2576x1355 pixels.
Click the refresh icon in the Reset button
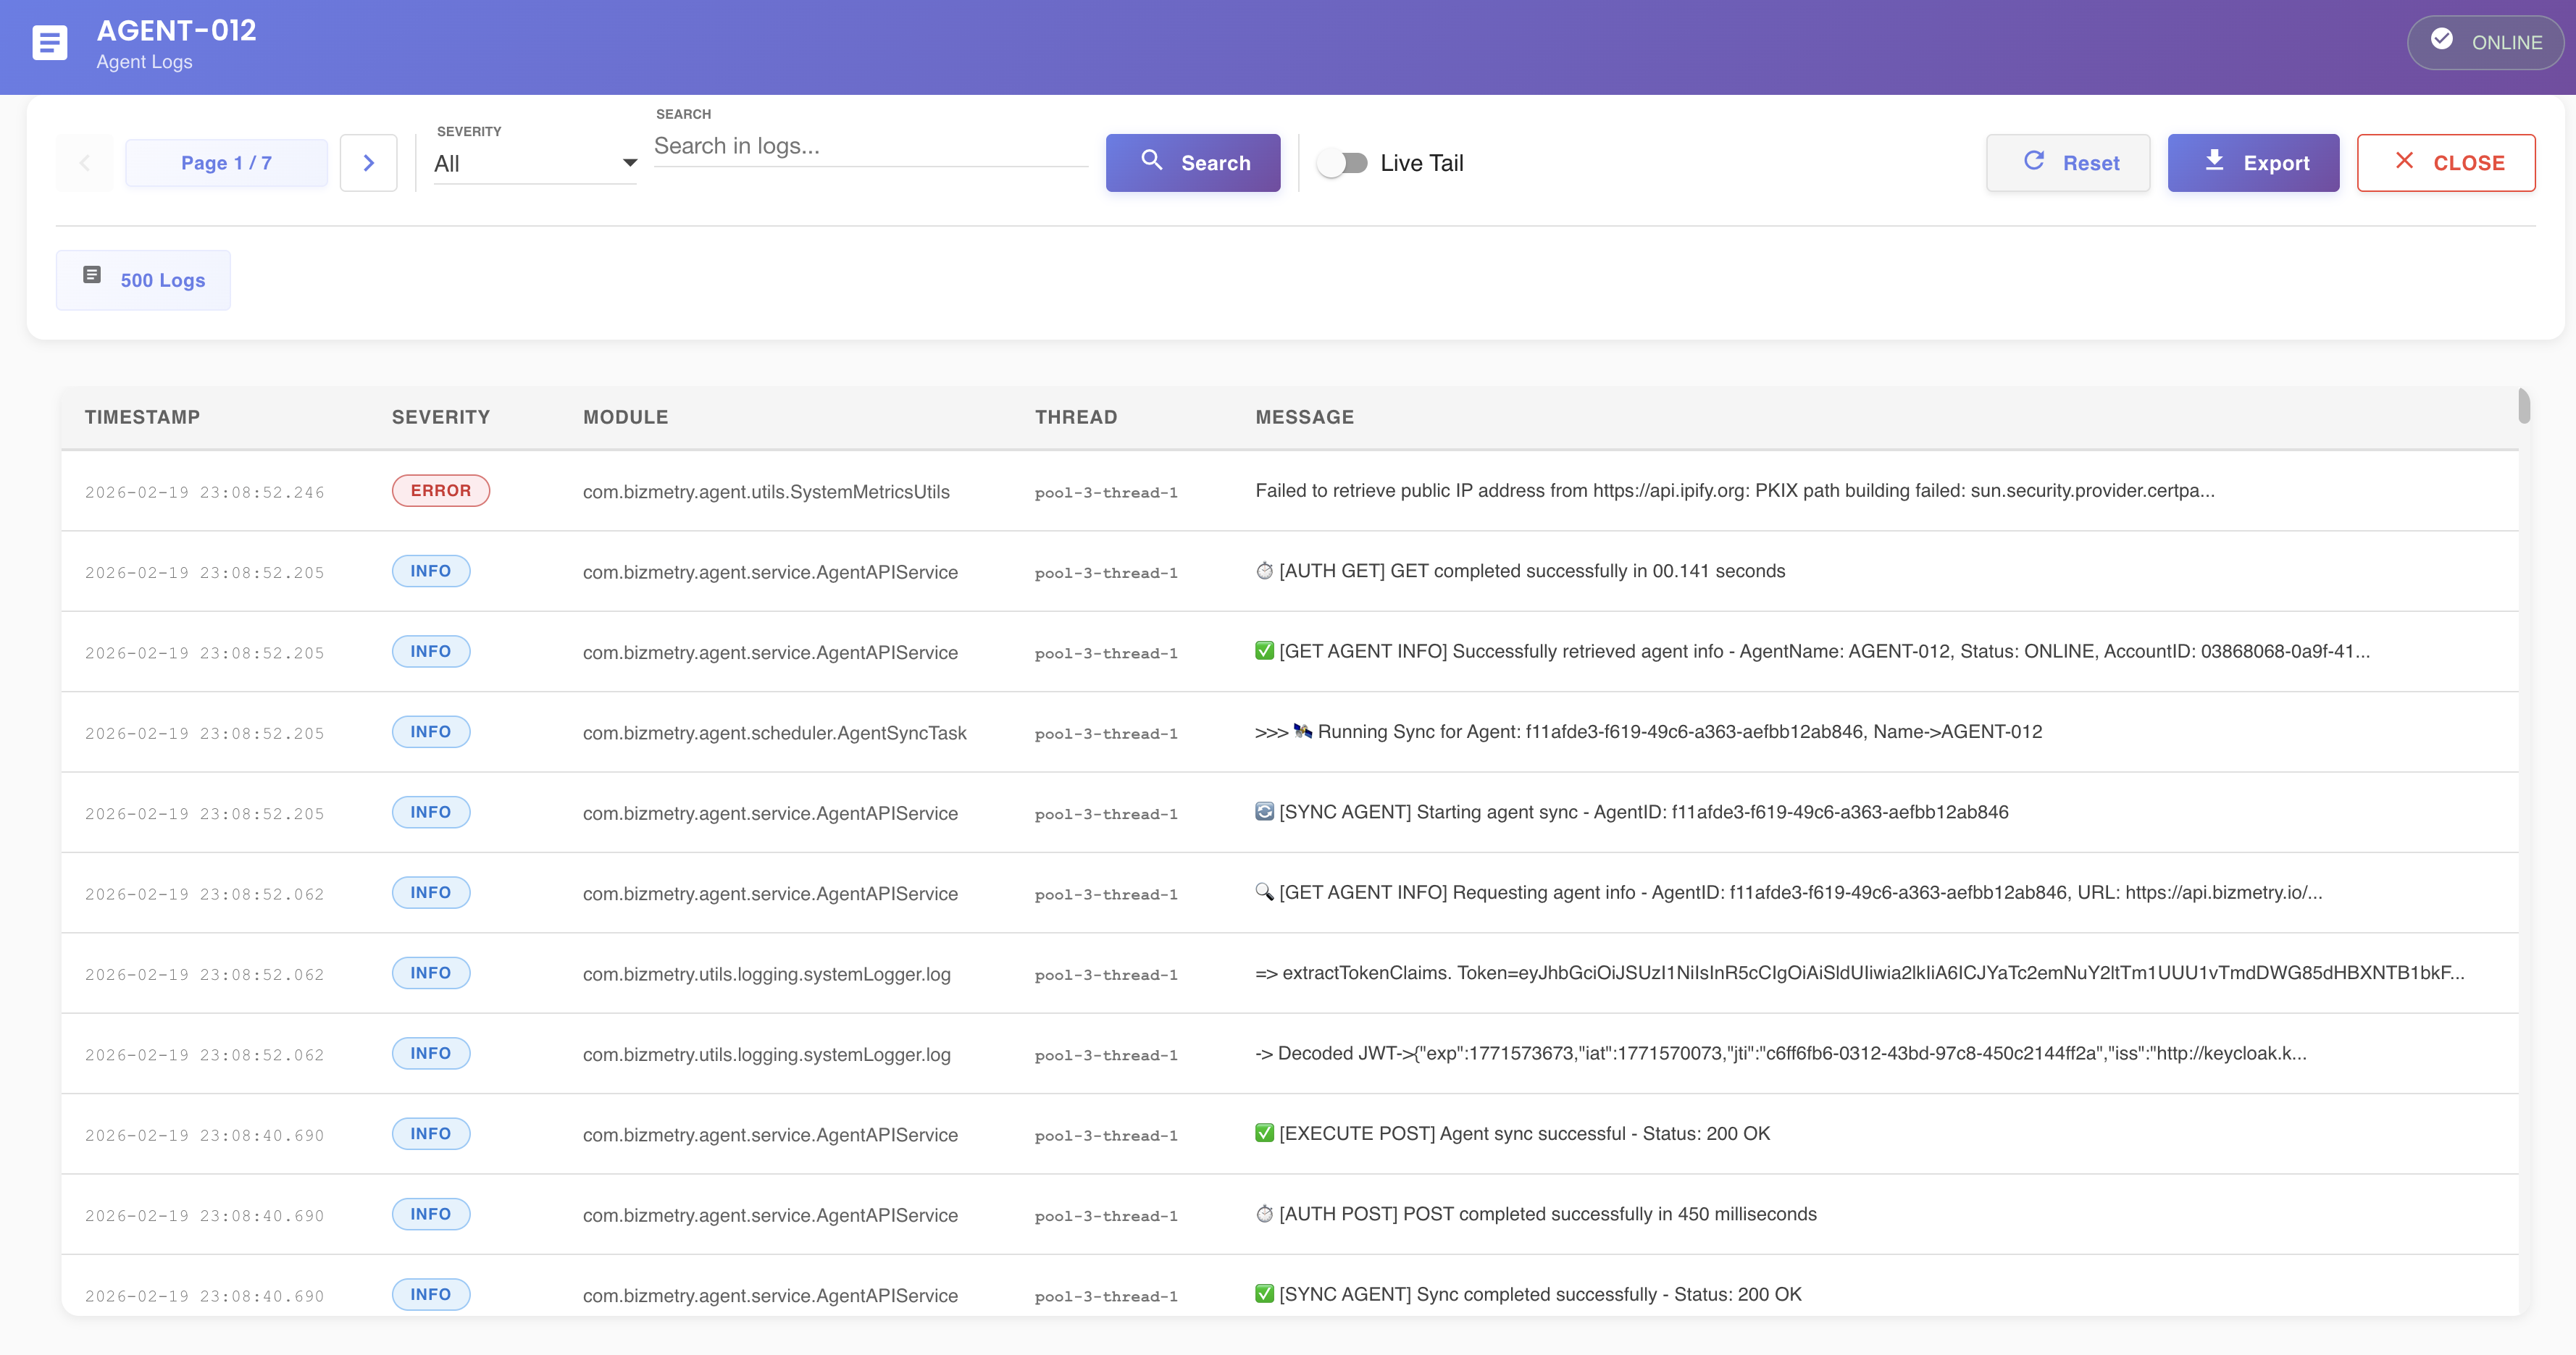(x=2034, y=160)
